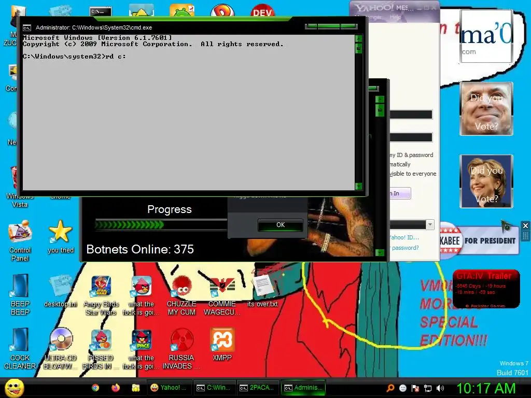Viewport: 531px width, 398px height.
Task: Select the COMMIE WAGECU... desktop icon
Action: coord(222,295)
